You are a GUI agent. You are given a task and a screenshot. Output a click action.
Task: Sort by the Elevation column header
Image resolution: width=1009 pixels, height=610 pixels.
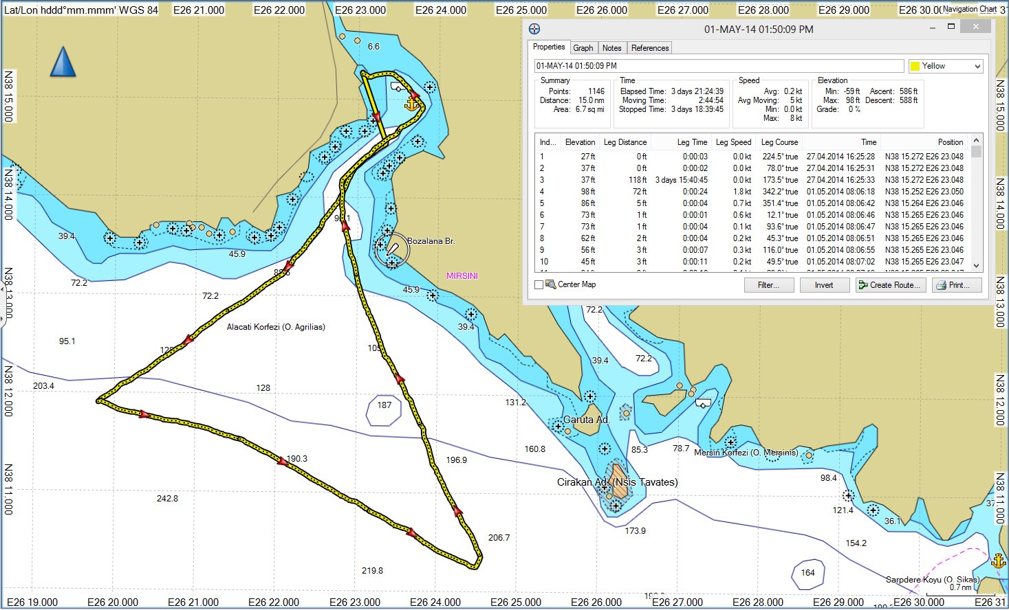point(580,142)
